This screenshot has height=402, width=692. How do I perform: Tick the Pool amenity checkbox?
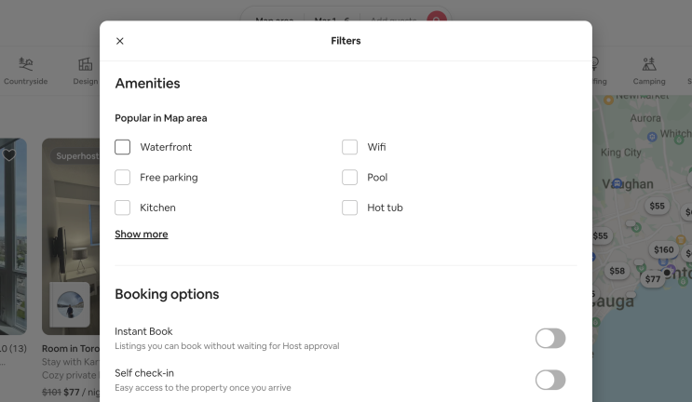point(350,178)
